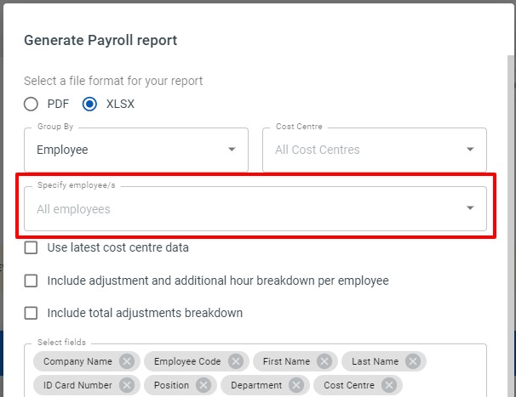Click the First Name chip label

click(x=286, y=361)
